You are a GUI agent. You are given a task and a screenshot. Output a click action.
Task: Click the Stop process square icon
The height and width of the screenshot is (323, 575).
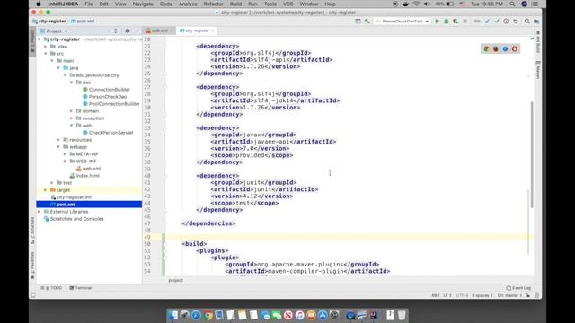click(x=465, y=22)
